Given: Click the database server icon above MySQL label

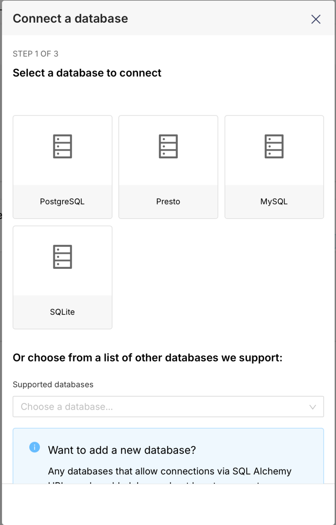Looking at the screenshot, I should pyautogui.click(x=274, y=146).
